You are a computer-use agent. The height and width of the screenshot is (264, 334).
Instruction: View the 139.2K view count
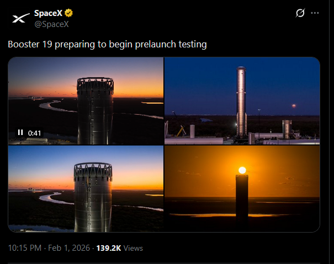pyautogui.click(x=109, y=248)
